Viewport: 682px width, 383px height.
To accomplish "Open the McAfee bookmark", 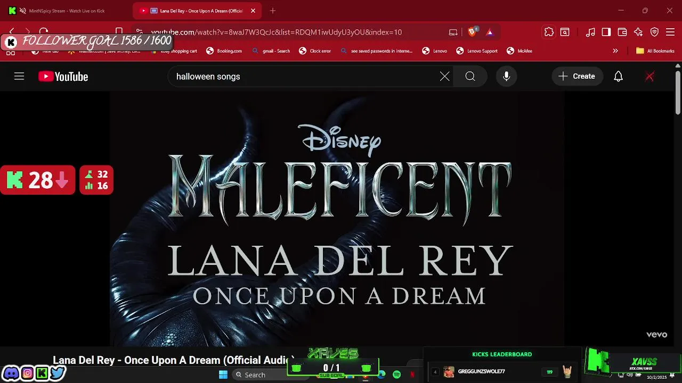I will click(x=519, y=51).
